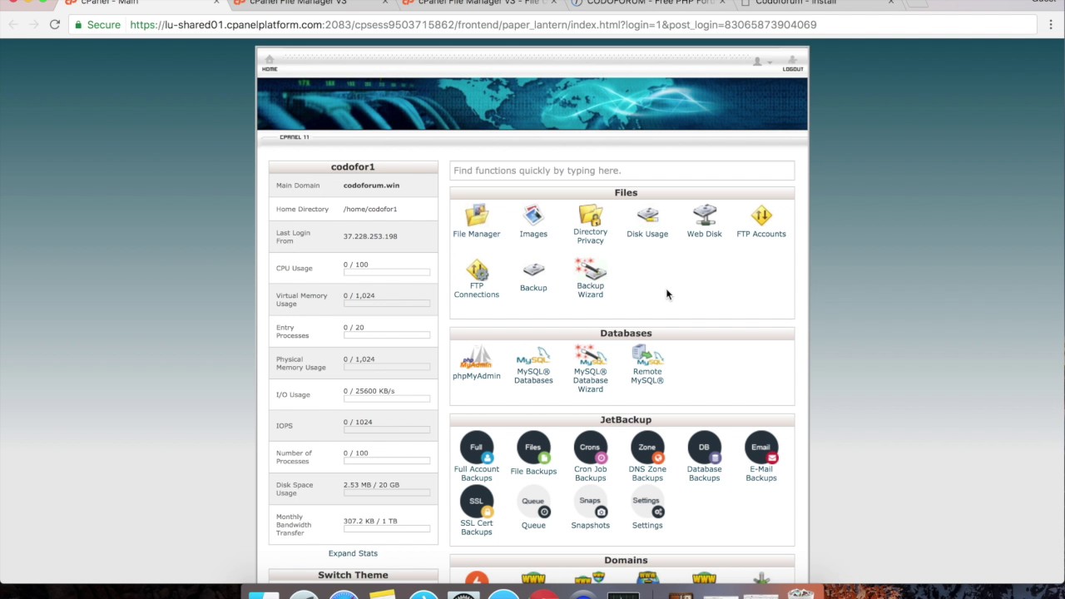Open Remote MySQL settings

647,366
